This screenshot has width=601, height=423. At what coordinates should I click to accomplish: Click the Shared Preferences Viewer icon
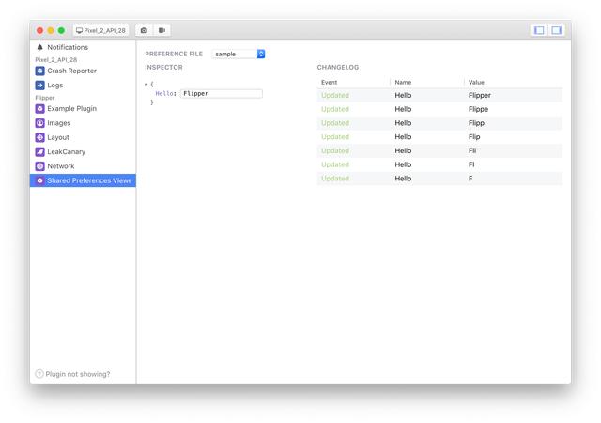click(x=39, y=180)
